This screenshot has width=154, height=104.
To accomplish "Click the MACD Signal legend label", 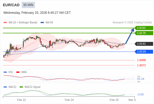I will 33,87.
